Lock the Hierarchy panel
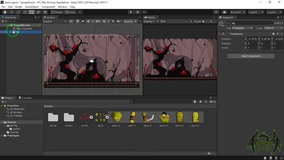 tap(35, 17)
